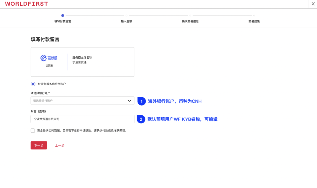Click the step dot above 交易结果
The image size is (317, 188).
click(254, 15)
